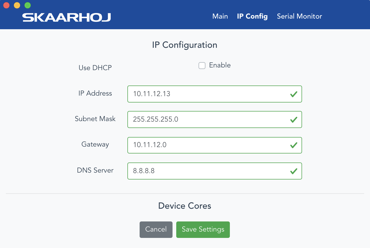This screenshot has width=370, height=248.
Task: Cancel the IP configuration changes
Action: coord(156,230)
